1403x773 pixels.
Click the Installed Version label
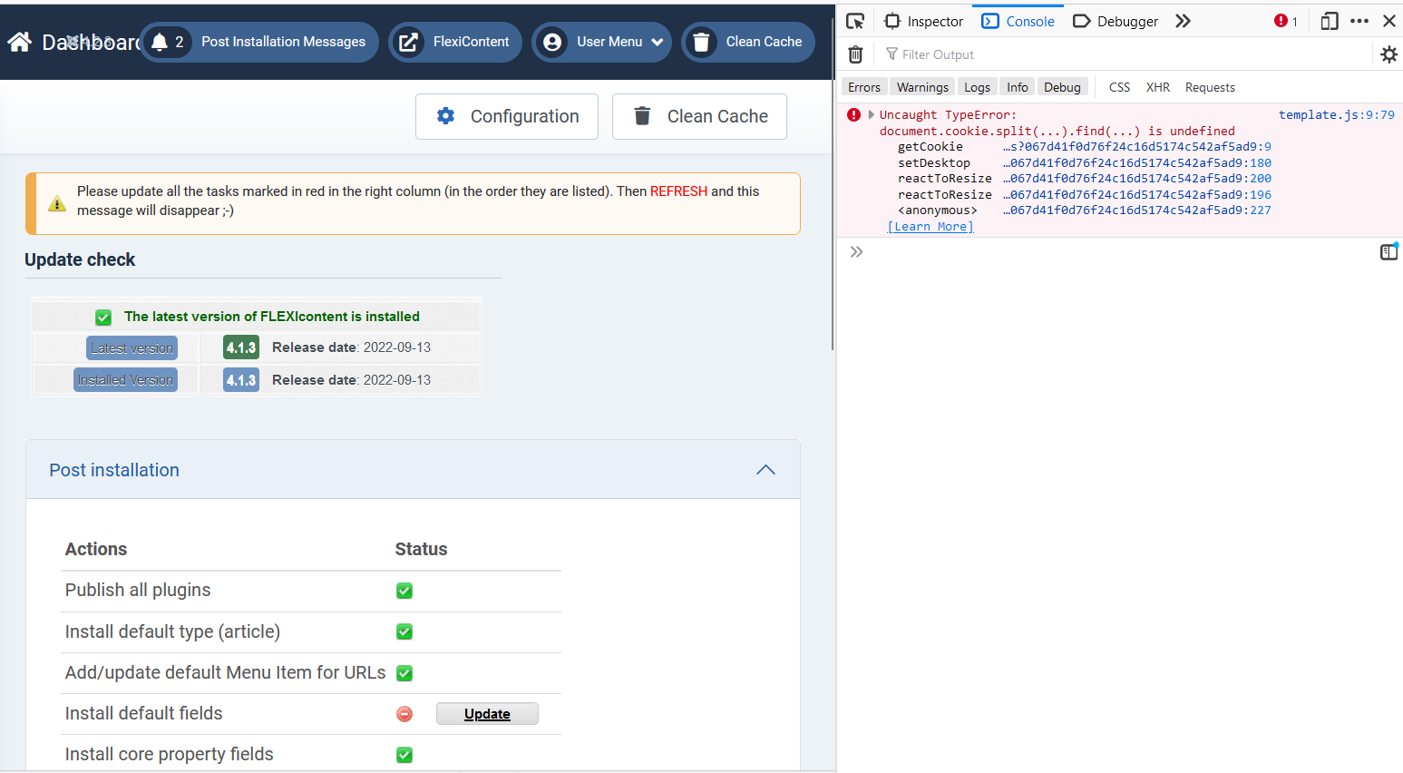[125, 379]
